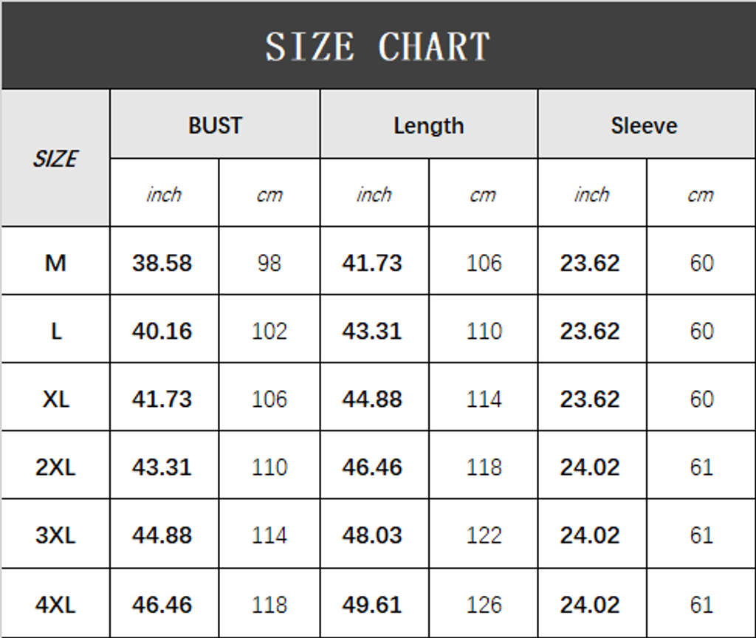Select the 4XL size row label
This screenshot has height=638, width=756.
[x=55, y=605]
